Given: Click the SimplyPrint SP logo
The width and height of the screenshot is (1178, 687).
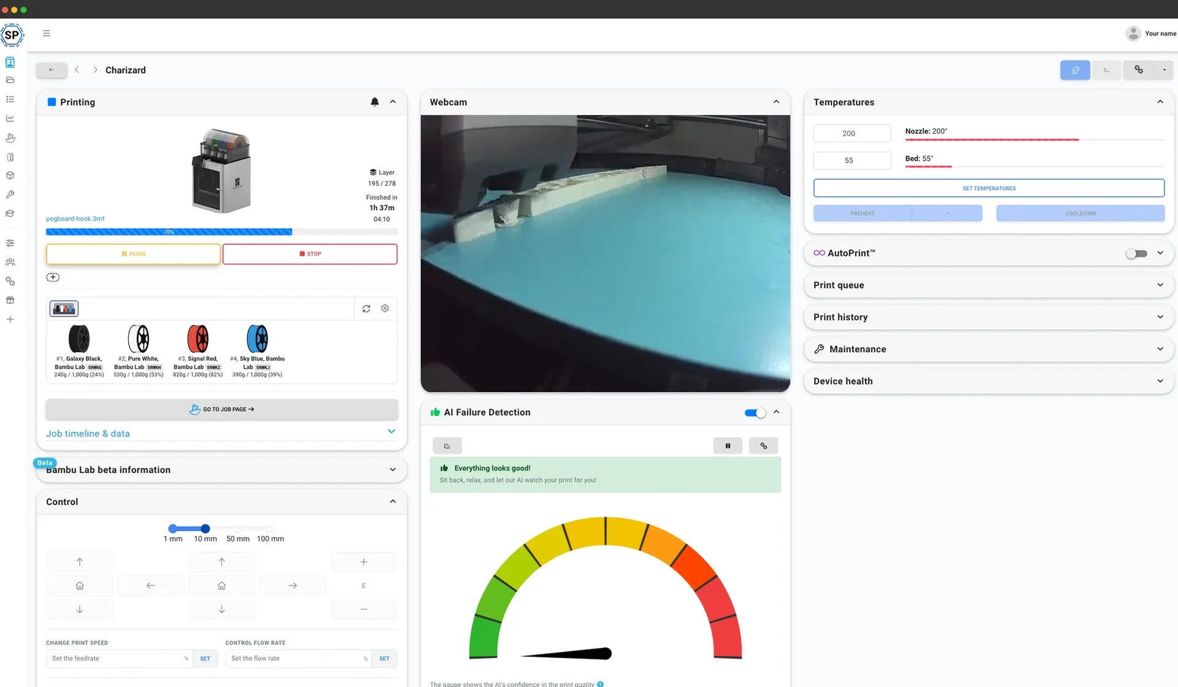Looking at the screenshot, I should [12, 35].
